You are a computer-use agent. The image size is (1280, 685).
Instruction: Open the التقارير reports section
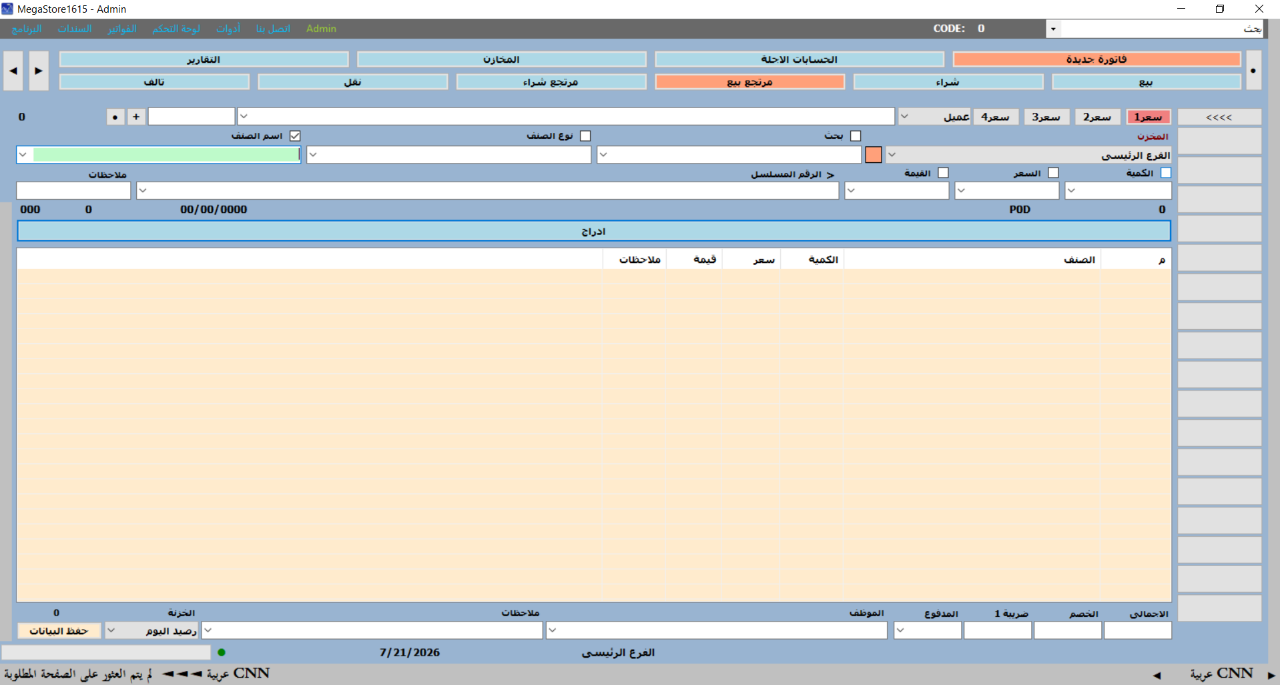tap(204, 59)
